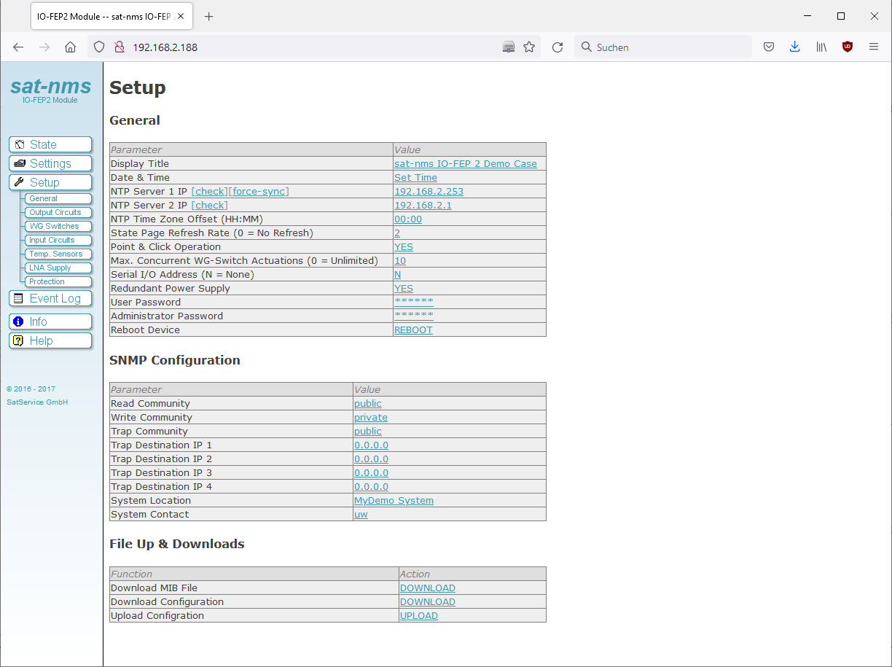Image resolution: width=892 pixels, height=667 pixels.
Task: Open the Event Log page
Action: click(x=50, y=298)
